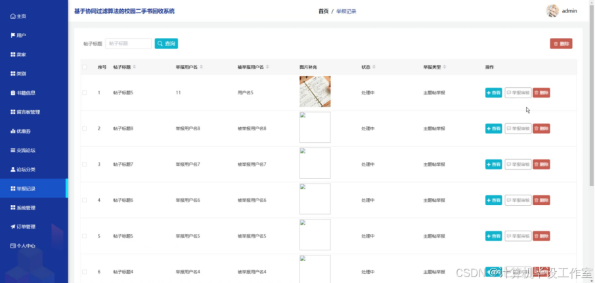Select 举报记录 in the sidebar
Viewport: 595px width, 283px height.
[33, 189]
